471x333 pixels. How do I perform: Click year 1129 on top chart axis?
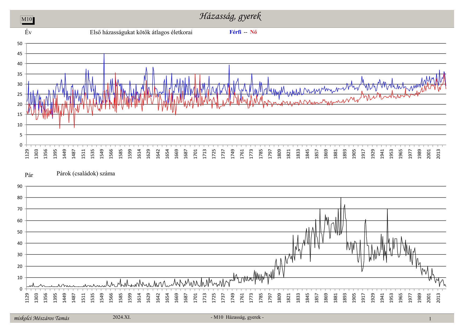(x=27, y=154)
